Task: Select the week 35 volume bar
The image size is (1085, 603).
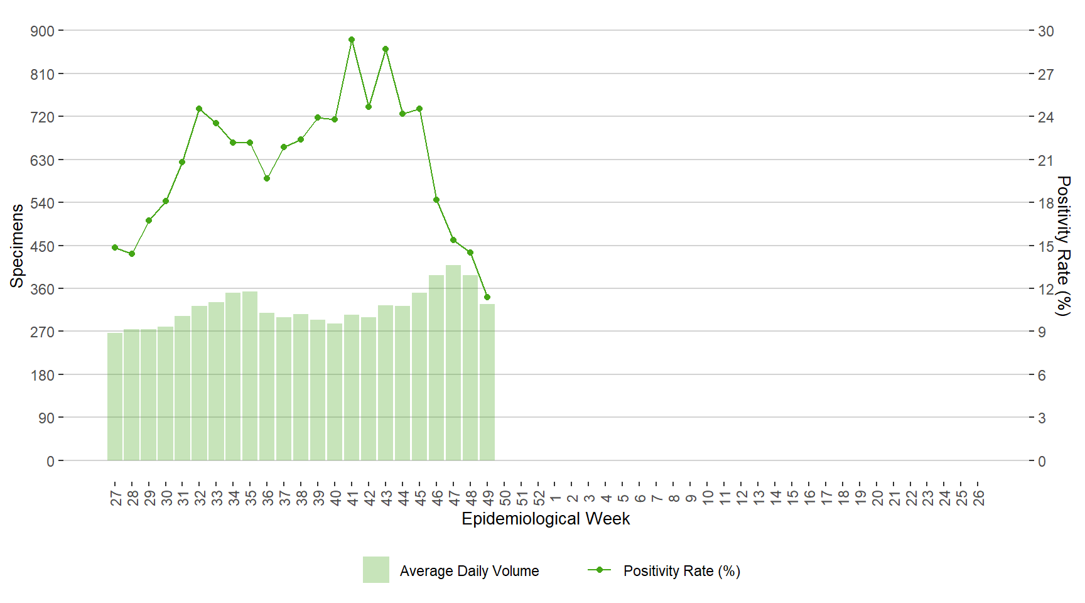Action: point(250,377)
